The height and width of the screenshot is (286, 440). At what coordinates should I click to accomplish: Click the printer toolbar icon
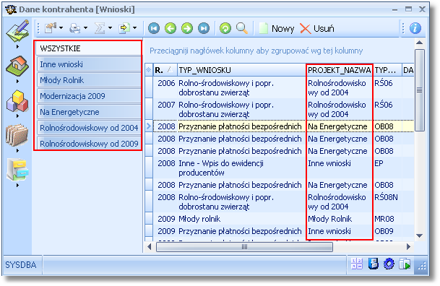75,28
